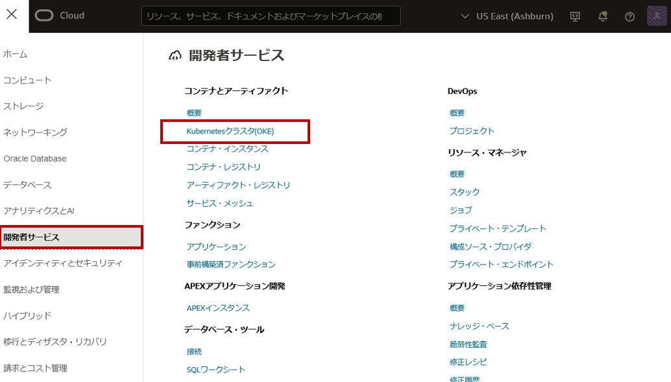Open SQLワークシート link
The image size is (671, 382).
pyautogui.click(x=215, y=370)
